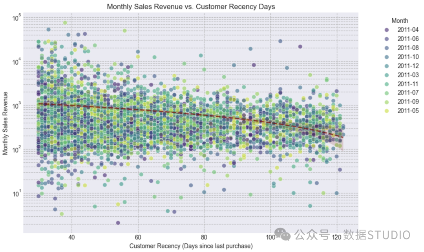The image size is (424, 252).
Task: Click the 2011-04 legend color marker
Action: [x=387, y=30]
